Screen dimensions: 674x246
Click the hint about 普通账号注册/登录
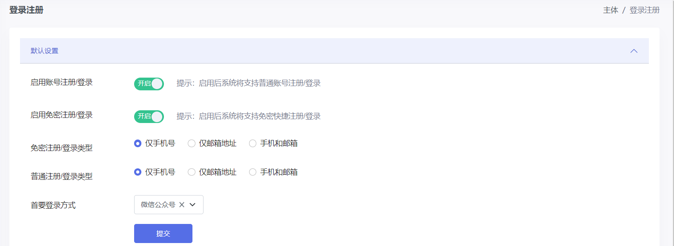coord(249,83)
